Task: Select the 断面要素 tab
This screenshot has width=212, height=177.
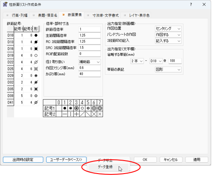Action: (71, 15)
